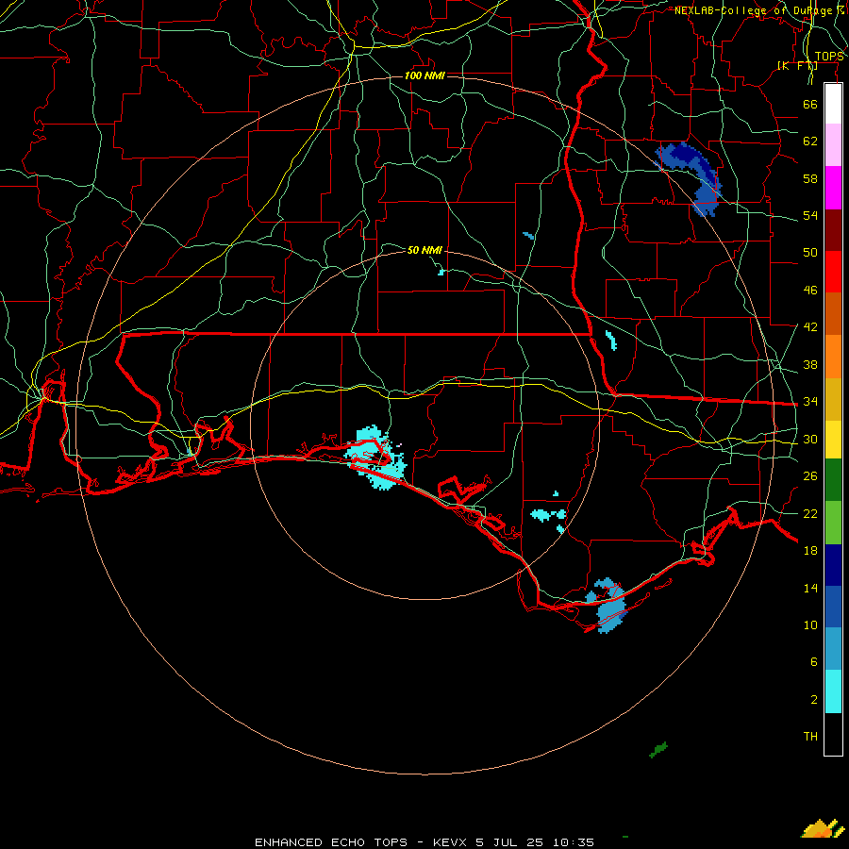Click the magenta legend swatch

click(833, 188)
